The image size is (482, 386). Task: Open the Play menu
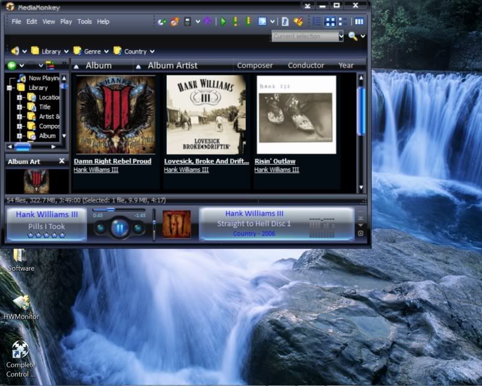tap(66, 22)
